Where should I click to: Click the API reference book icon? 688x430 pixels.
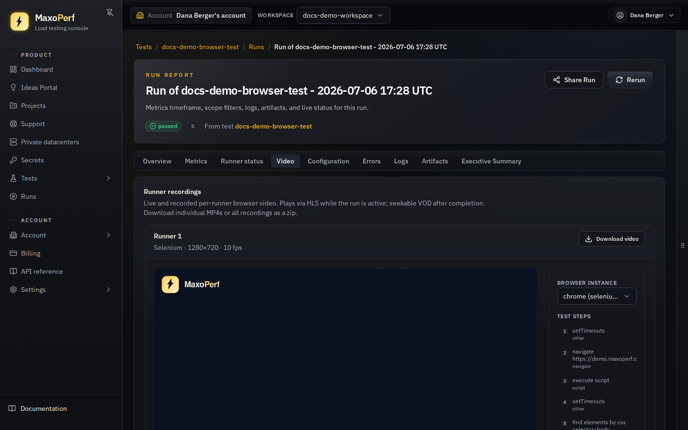click(x=13, y=271)
